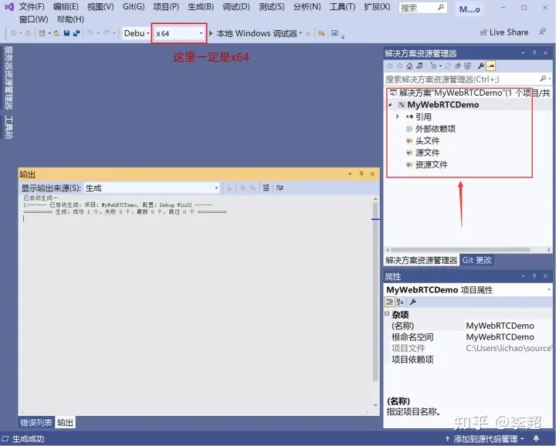The image size is (556, 446).
Task: Click the notifications bell in status bar
Action: 537,438
